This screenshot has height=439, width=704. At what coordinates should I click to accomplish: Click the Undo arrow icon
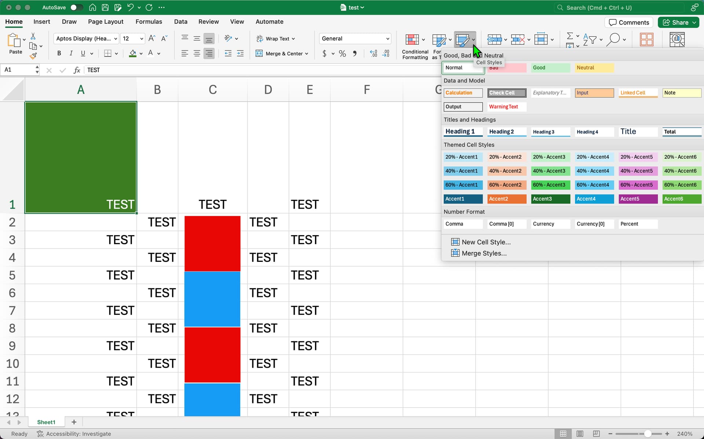point(130,7)
